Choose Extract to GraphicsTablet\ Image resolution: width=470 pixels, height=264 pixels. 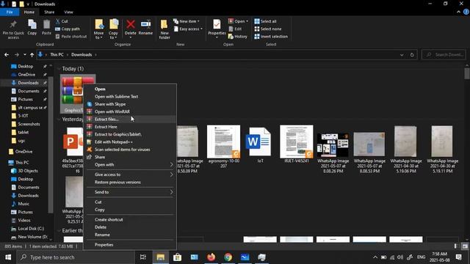click(x=130, y=134)
